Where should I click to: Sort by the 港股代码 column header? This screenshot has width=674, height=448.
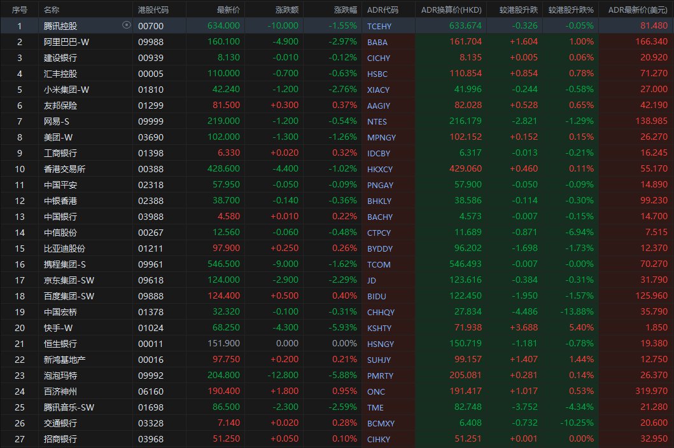click(x=153, y=10)
